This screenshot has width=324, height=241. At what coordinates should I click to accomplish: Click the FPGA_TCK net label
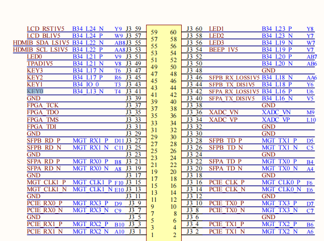pos(42,106)
